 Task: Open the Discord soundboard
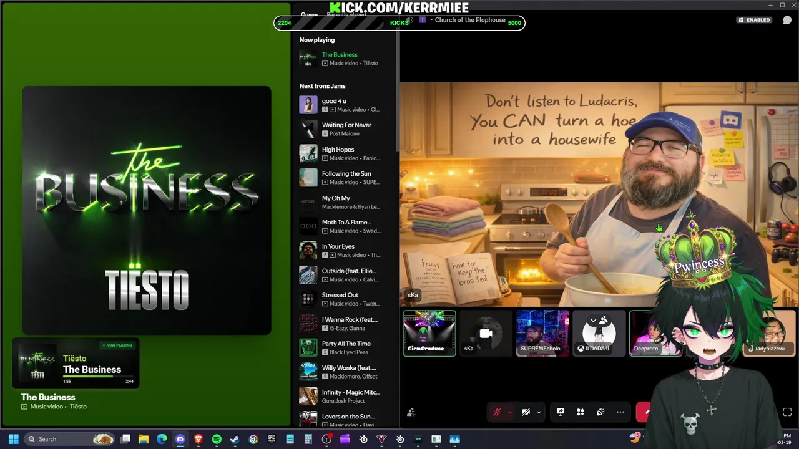(600, 412)
